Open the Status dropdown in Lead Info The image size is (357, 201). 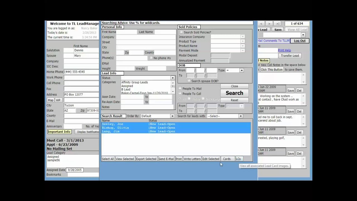point(173,78)
